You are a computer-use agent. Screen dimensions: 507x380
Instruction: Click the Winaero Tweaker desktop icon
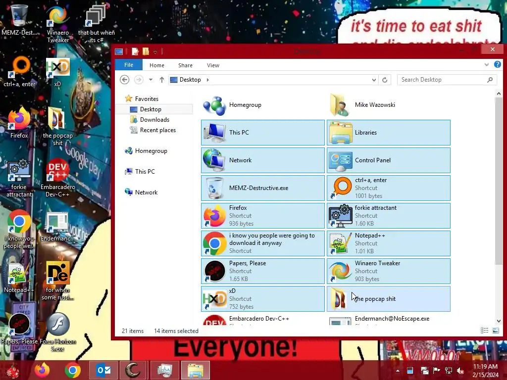pyautogui.click(x=58, y=25)
